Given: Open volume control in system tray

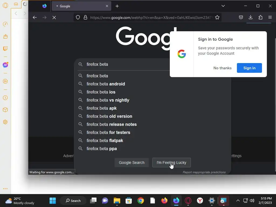Looking at the screenshot, I should [252, 201].
